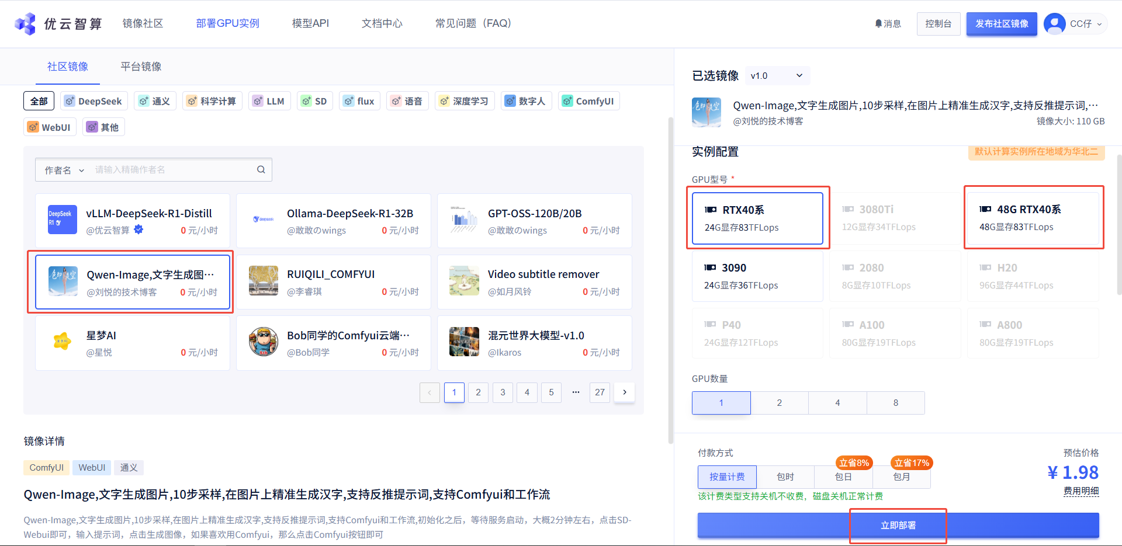This screenshot has height=546, width=1122.
Task: Click the 控制台 button
Action: (x=939, y=24)
